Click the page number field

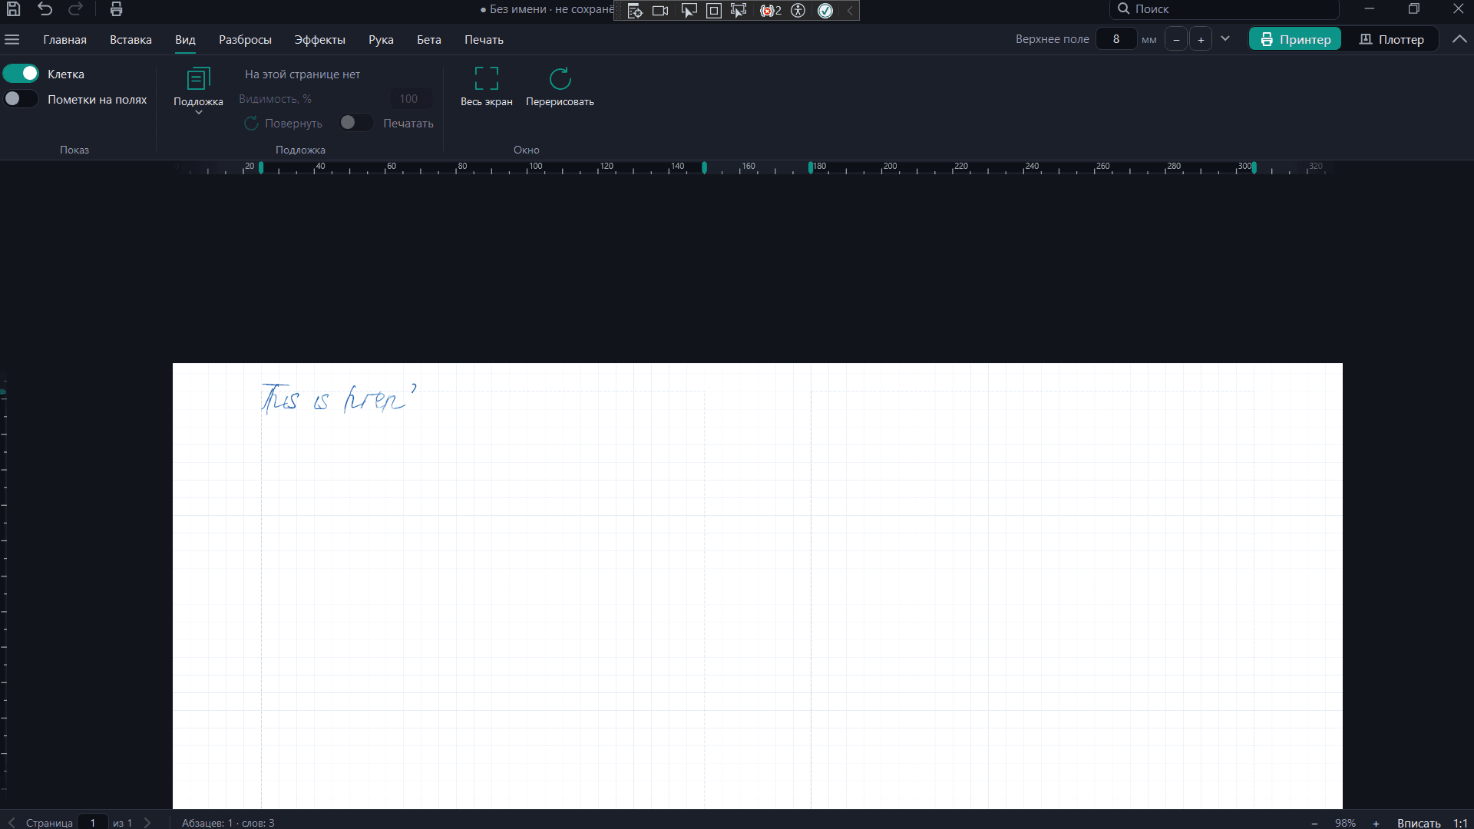coord(93,822)
